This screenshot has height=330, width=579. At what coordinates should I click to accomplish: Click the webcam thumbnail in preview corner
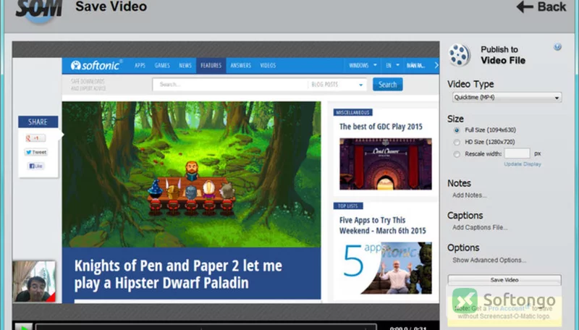click(x=34, y=282)
